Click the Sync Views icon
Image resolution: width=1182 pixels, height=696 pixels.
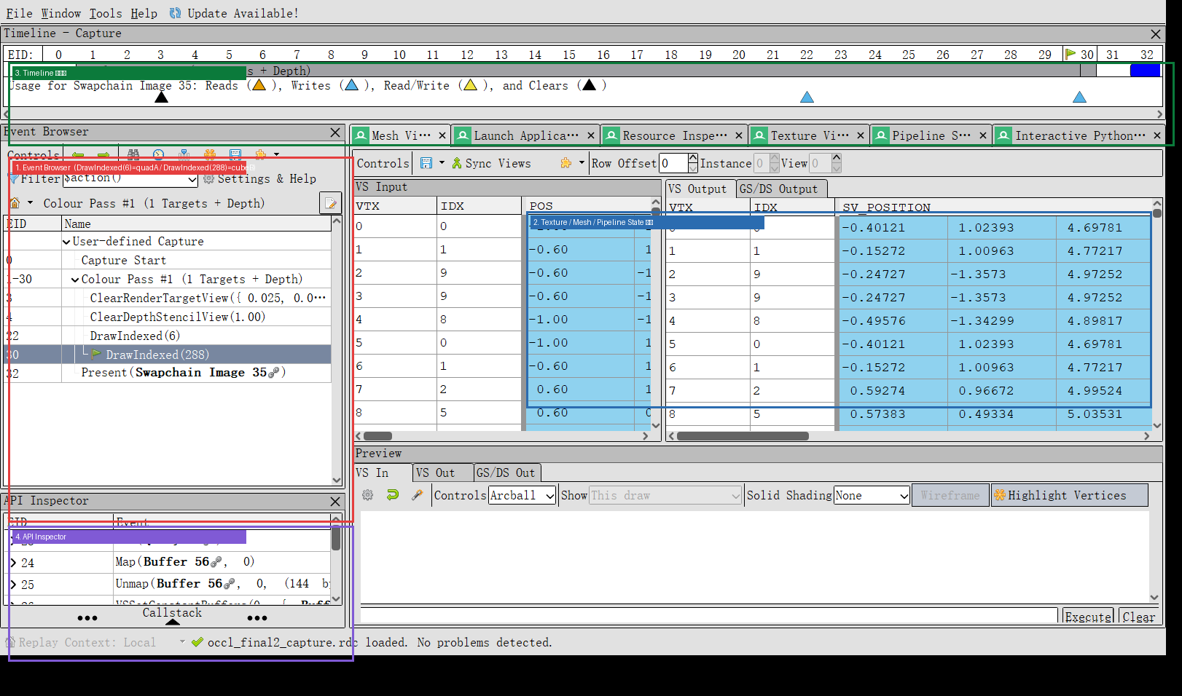[457, 163]
